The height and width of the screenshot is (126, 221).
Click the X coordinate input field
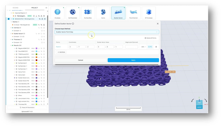(73, 47)
